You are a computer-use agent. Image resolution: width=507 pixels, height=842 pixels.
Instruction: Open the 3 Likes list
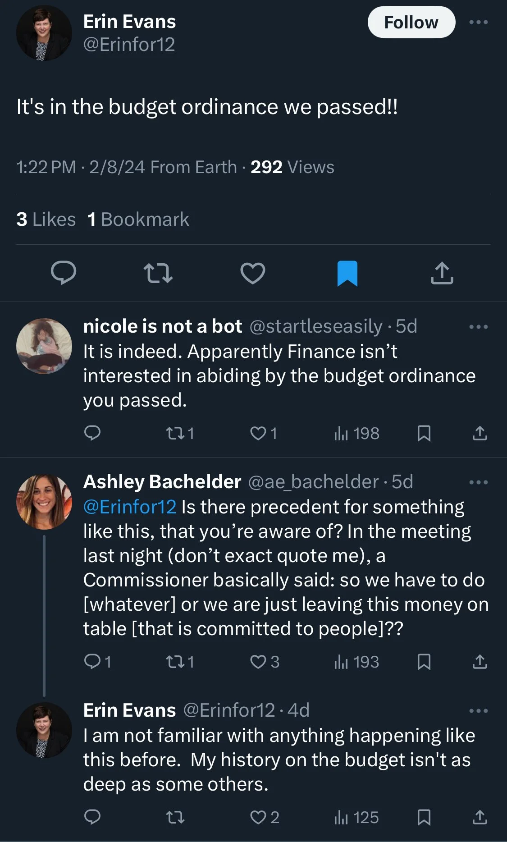tap(46, 220)
